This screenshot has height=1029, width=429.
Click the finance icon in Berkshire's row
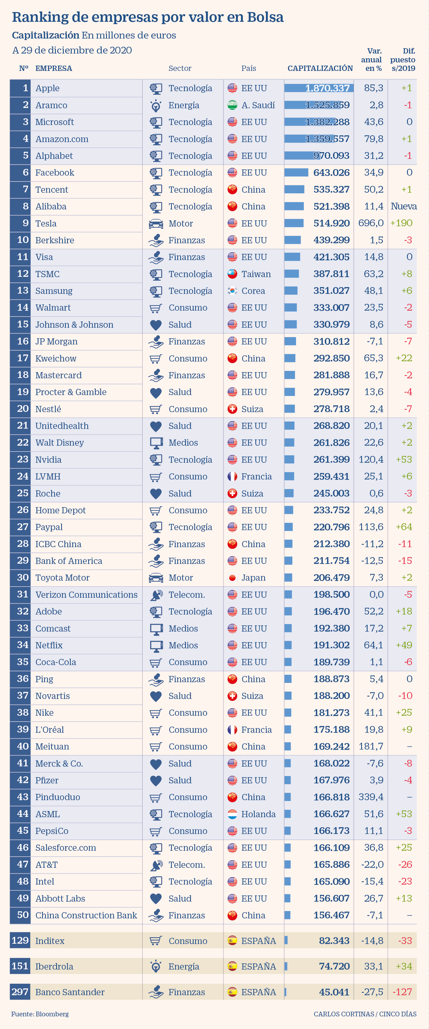pos(156,240)
